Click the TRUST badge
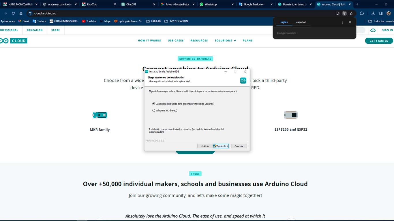Image resolution: width=394 pixels, height=221 pixels. [x=195, y=174]
